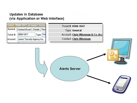The width and height of the screenshot is (137, 103).
Task: Click the arrow pointing toward the phone
Action: click(99, 79)
